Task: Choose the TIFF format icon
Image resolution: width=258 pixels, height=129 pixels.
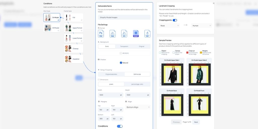Action: 147,34
